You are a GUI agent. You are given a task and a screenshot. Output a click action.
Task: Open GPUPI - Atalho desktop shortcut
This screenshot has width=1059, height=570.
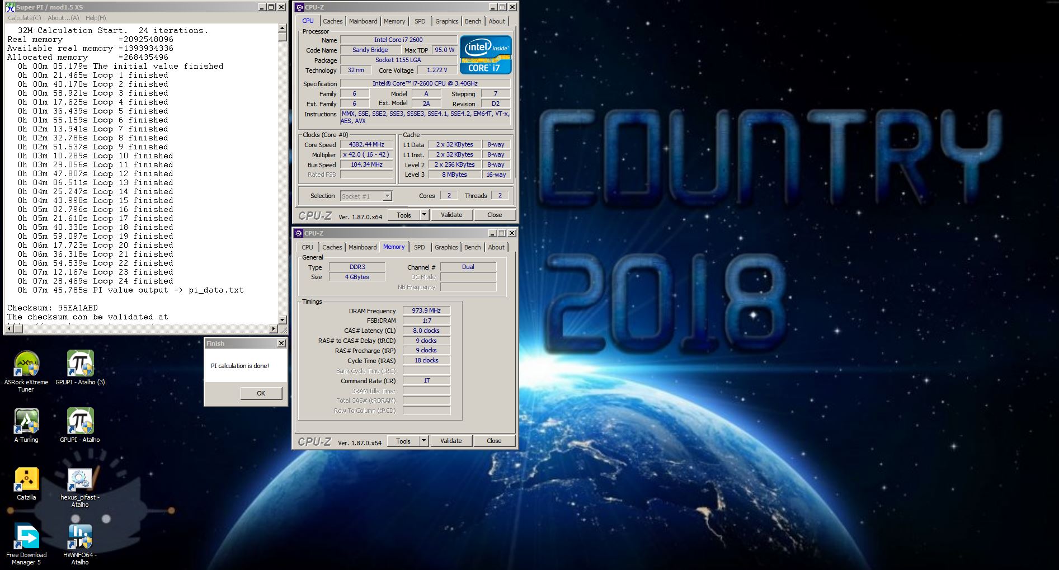(x=80, y=425)
